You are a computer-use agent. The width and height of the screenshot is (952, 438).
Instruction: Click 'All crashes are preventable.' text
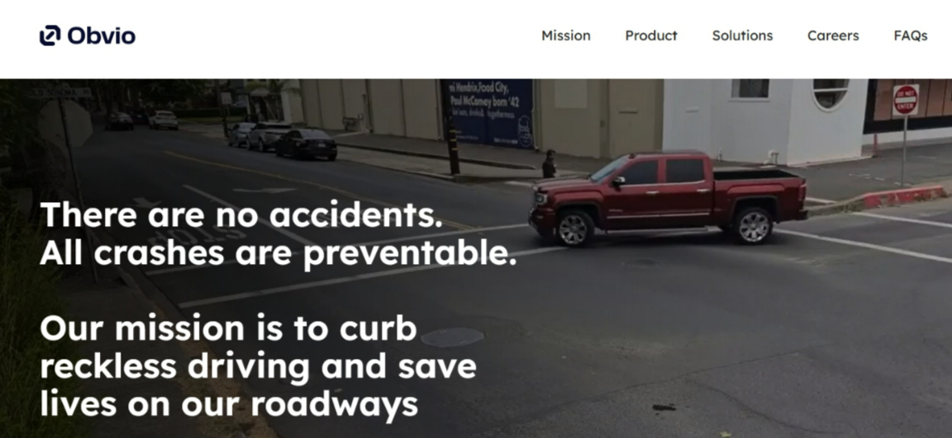click(x=278, y=253)
